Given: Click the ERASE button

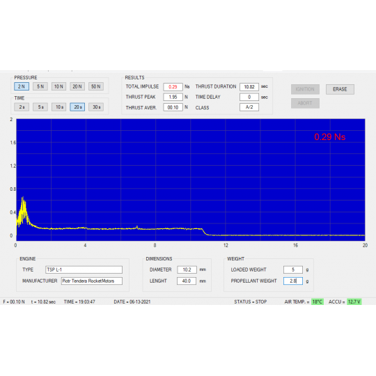Looking at the screenshot, I should pyautogui.click(x=340, y=89).
